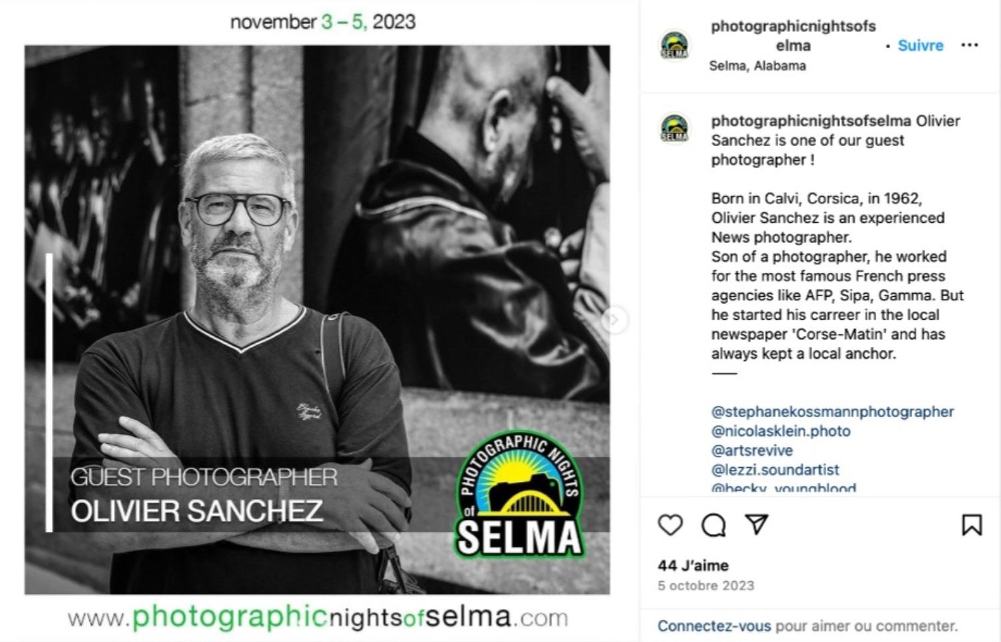Visit @artsrevive profile mention
Viewport: 1001px width, 642px height.
(x=752, y=450)
